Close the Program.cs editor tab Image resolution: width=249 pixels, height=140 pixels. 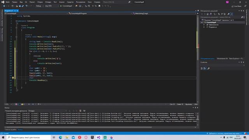(17, 10)
